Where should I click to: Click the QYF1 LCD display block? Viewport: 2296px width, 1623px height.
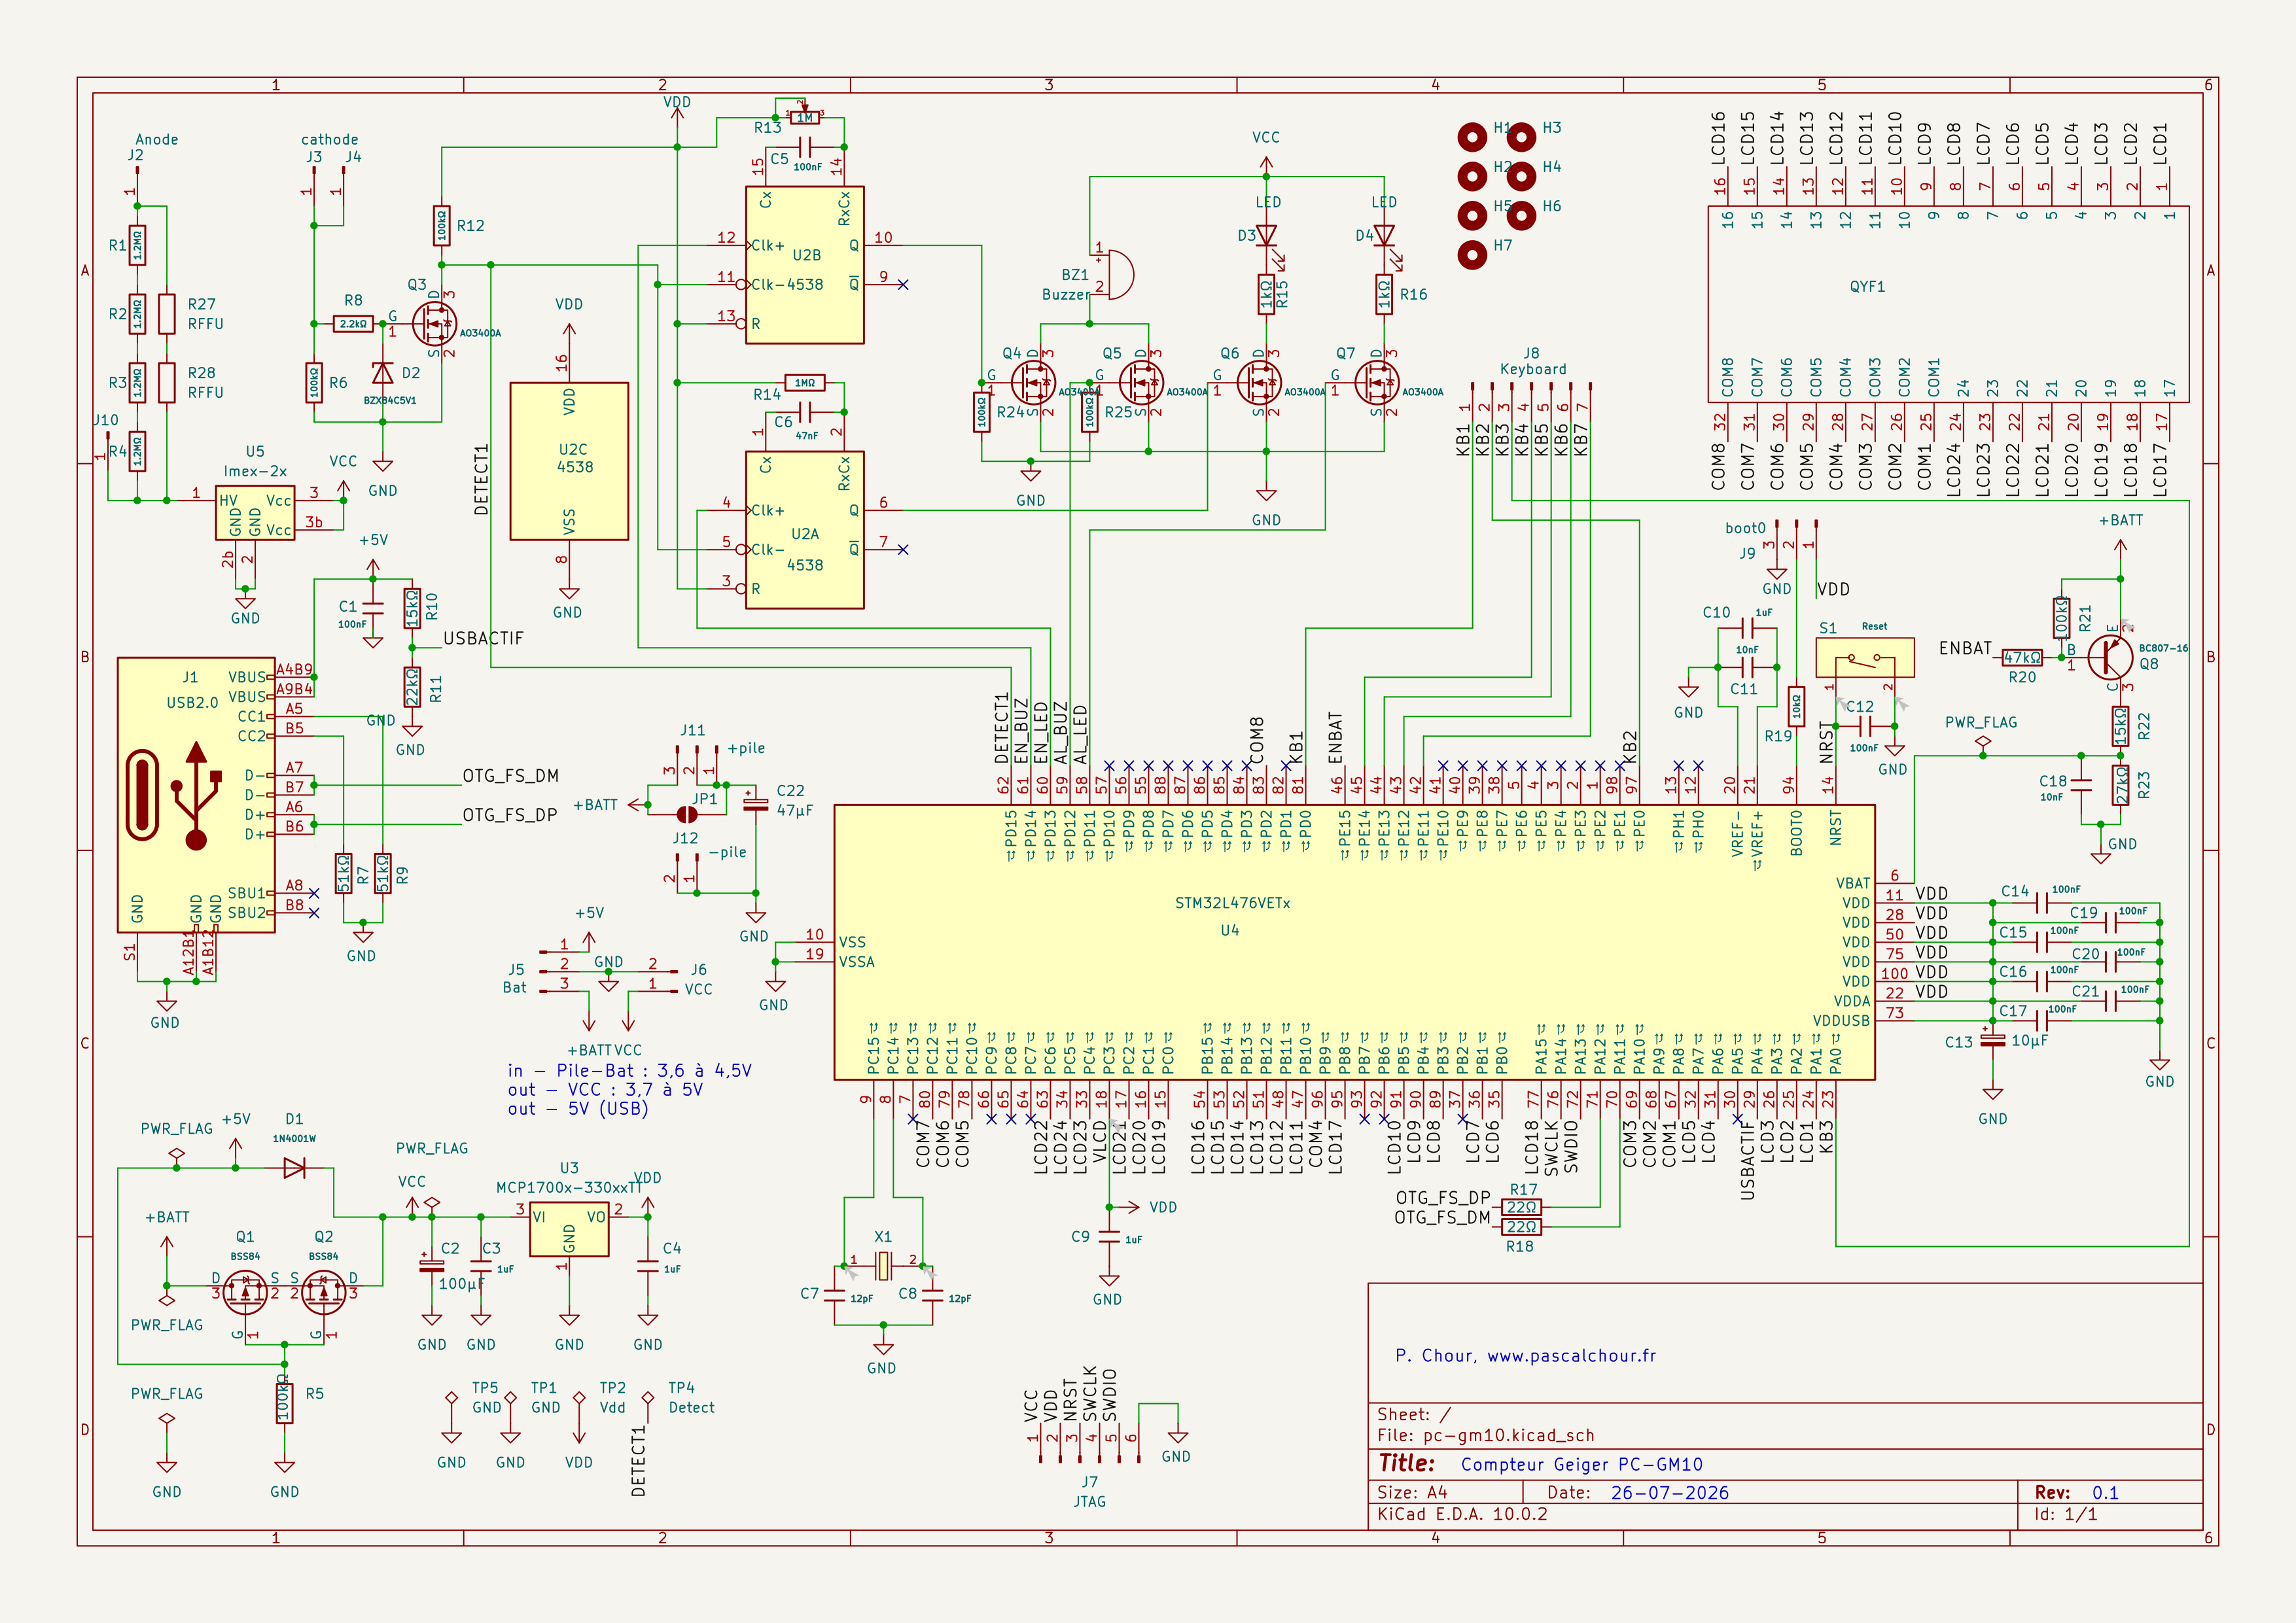click(x=1948, y=304)
